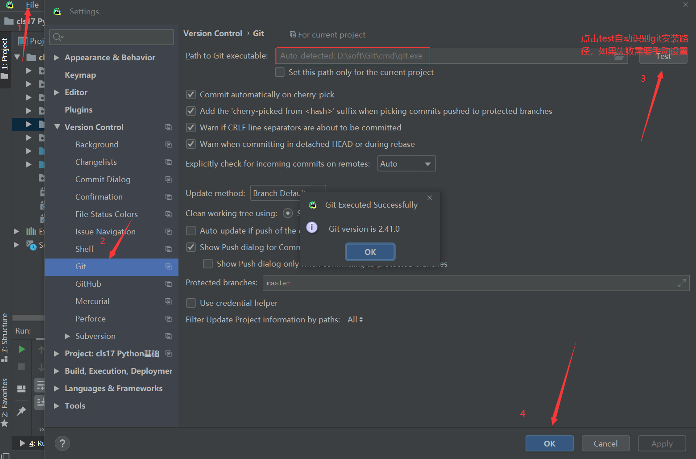Toggle the cherry-picked from hash suffix checkbox
Image resolution: width=696 pixels, height=459 pixels.
191,111
